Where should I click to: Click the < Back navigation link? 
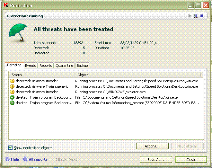coord(60,159)
